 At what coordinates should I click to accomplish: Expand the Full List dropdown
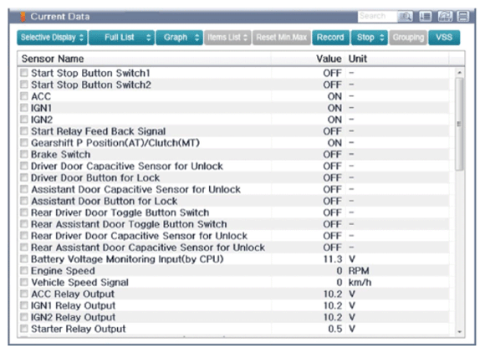tap(121, 38)
